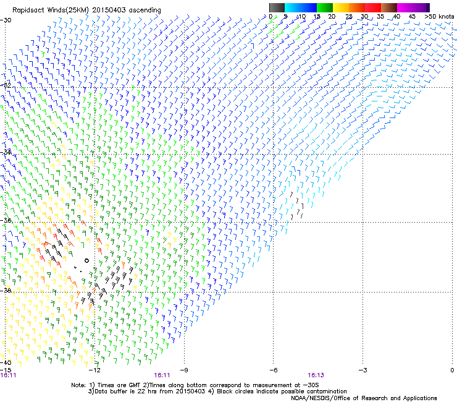Click the '-3' longitude axis label
Screen dimensions: 457x402
[x=363, y=370]
